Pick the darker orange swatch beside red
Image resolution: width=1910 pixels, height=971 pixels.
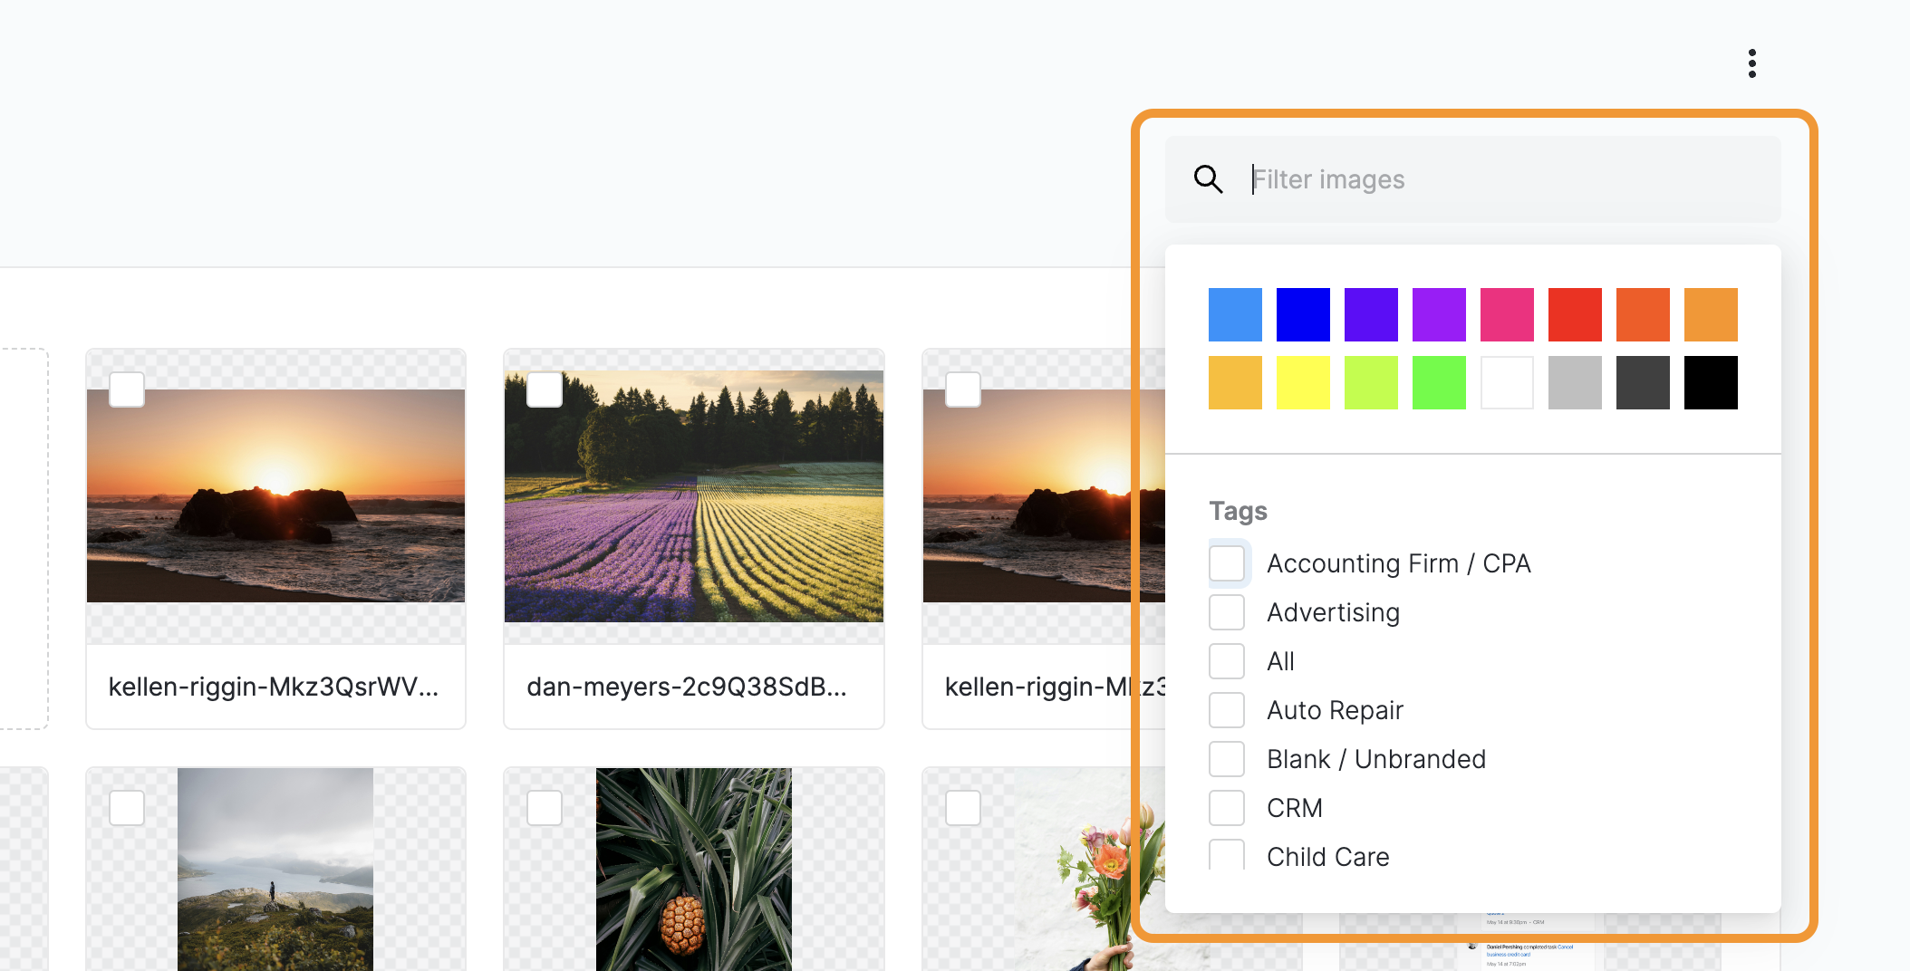[x=1643, y=314]
